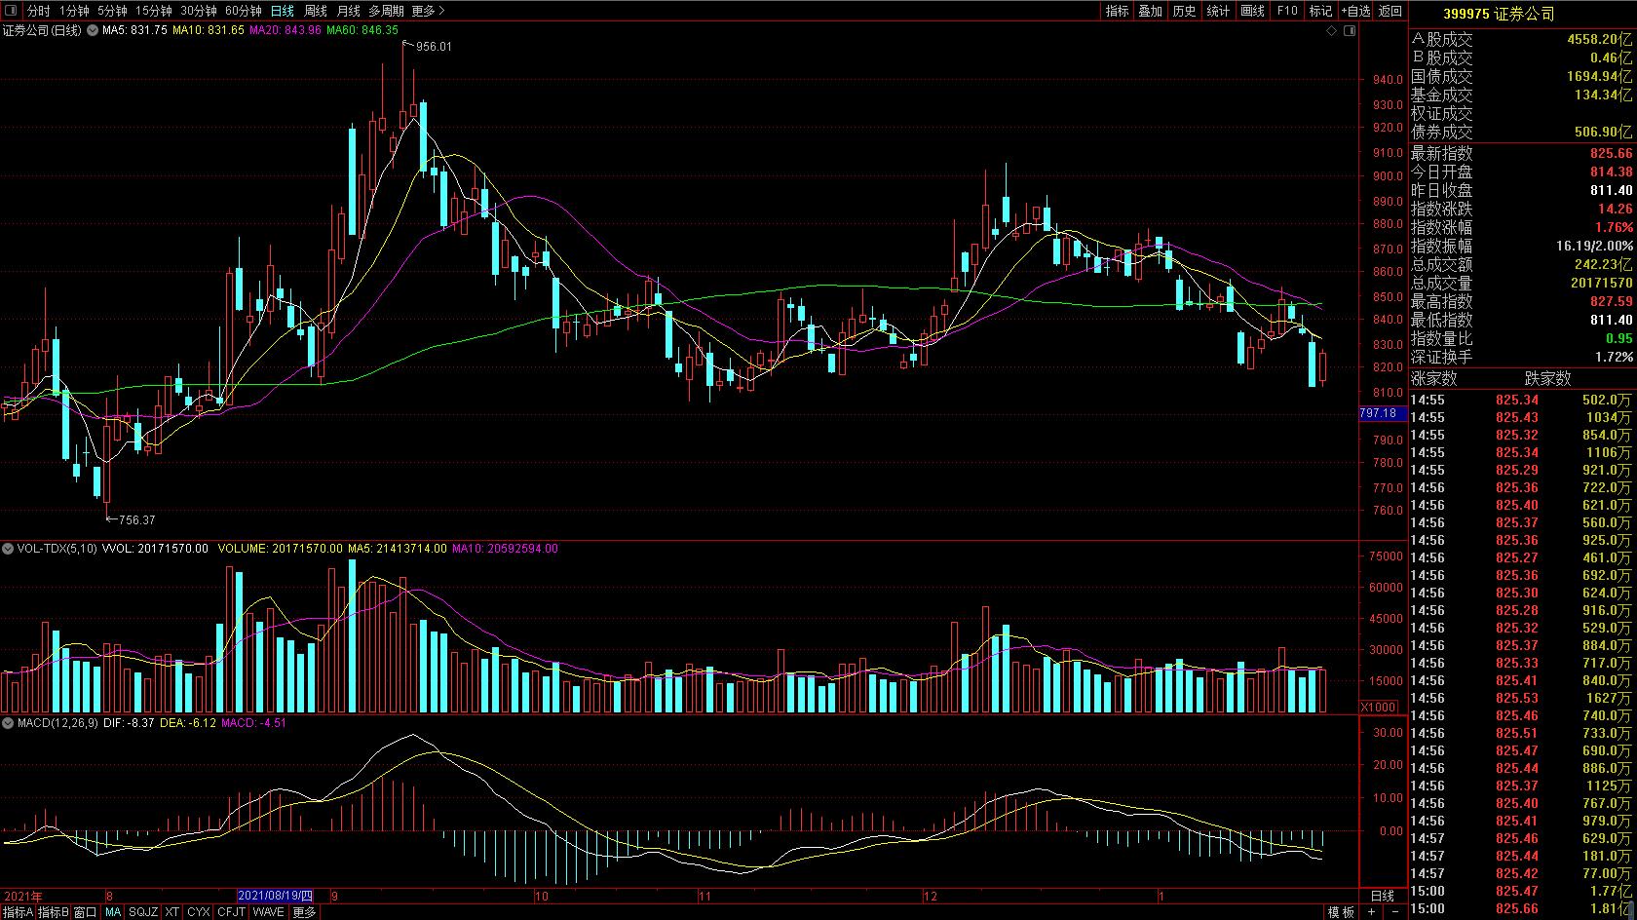1637x920 pixels.
Task: Open F10 company information
Action: point(1287,11)
